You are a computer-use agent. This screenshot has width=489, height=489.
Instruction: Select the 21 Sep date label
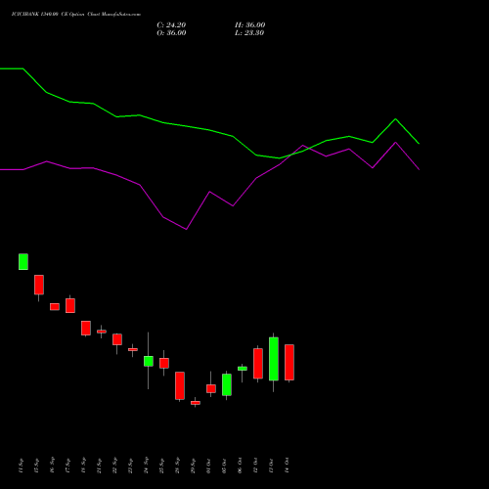(x=99, y=466)
